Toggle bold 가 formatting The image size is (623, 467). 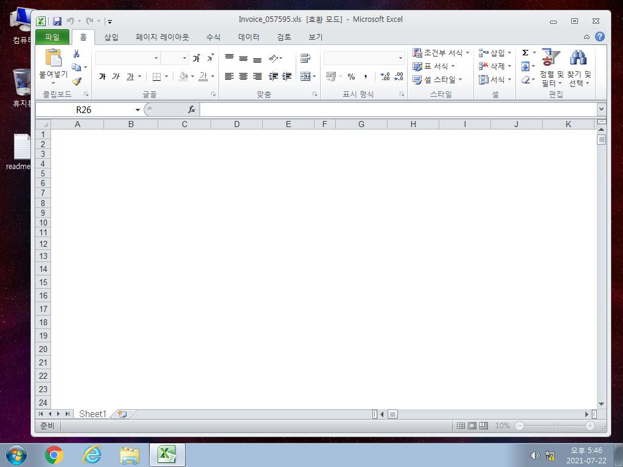pyautogui.click(x=102, y=76)
